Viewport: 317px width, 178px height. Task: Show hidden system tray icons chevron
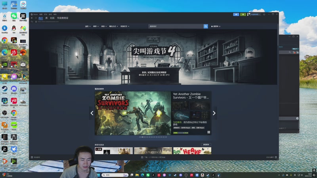(279, 175)
